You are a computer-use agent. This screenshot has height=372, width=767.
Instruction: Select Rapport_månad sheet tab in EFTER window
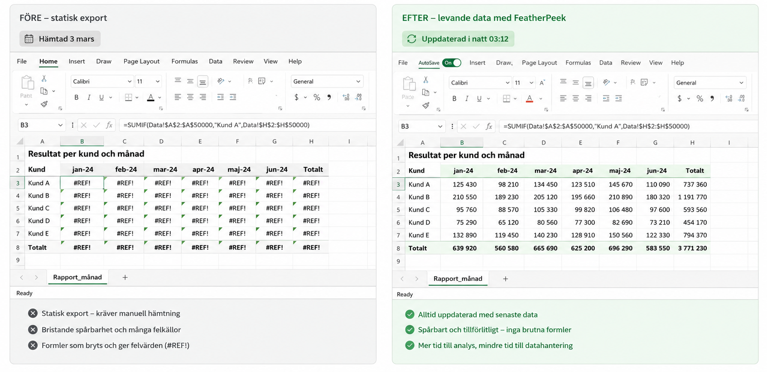click(458, 279)
